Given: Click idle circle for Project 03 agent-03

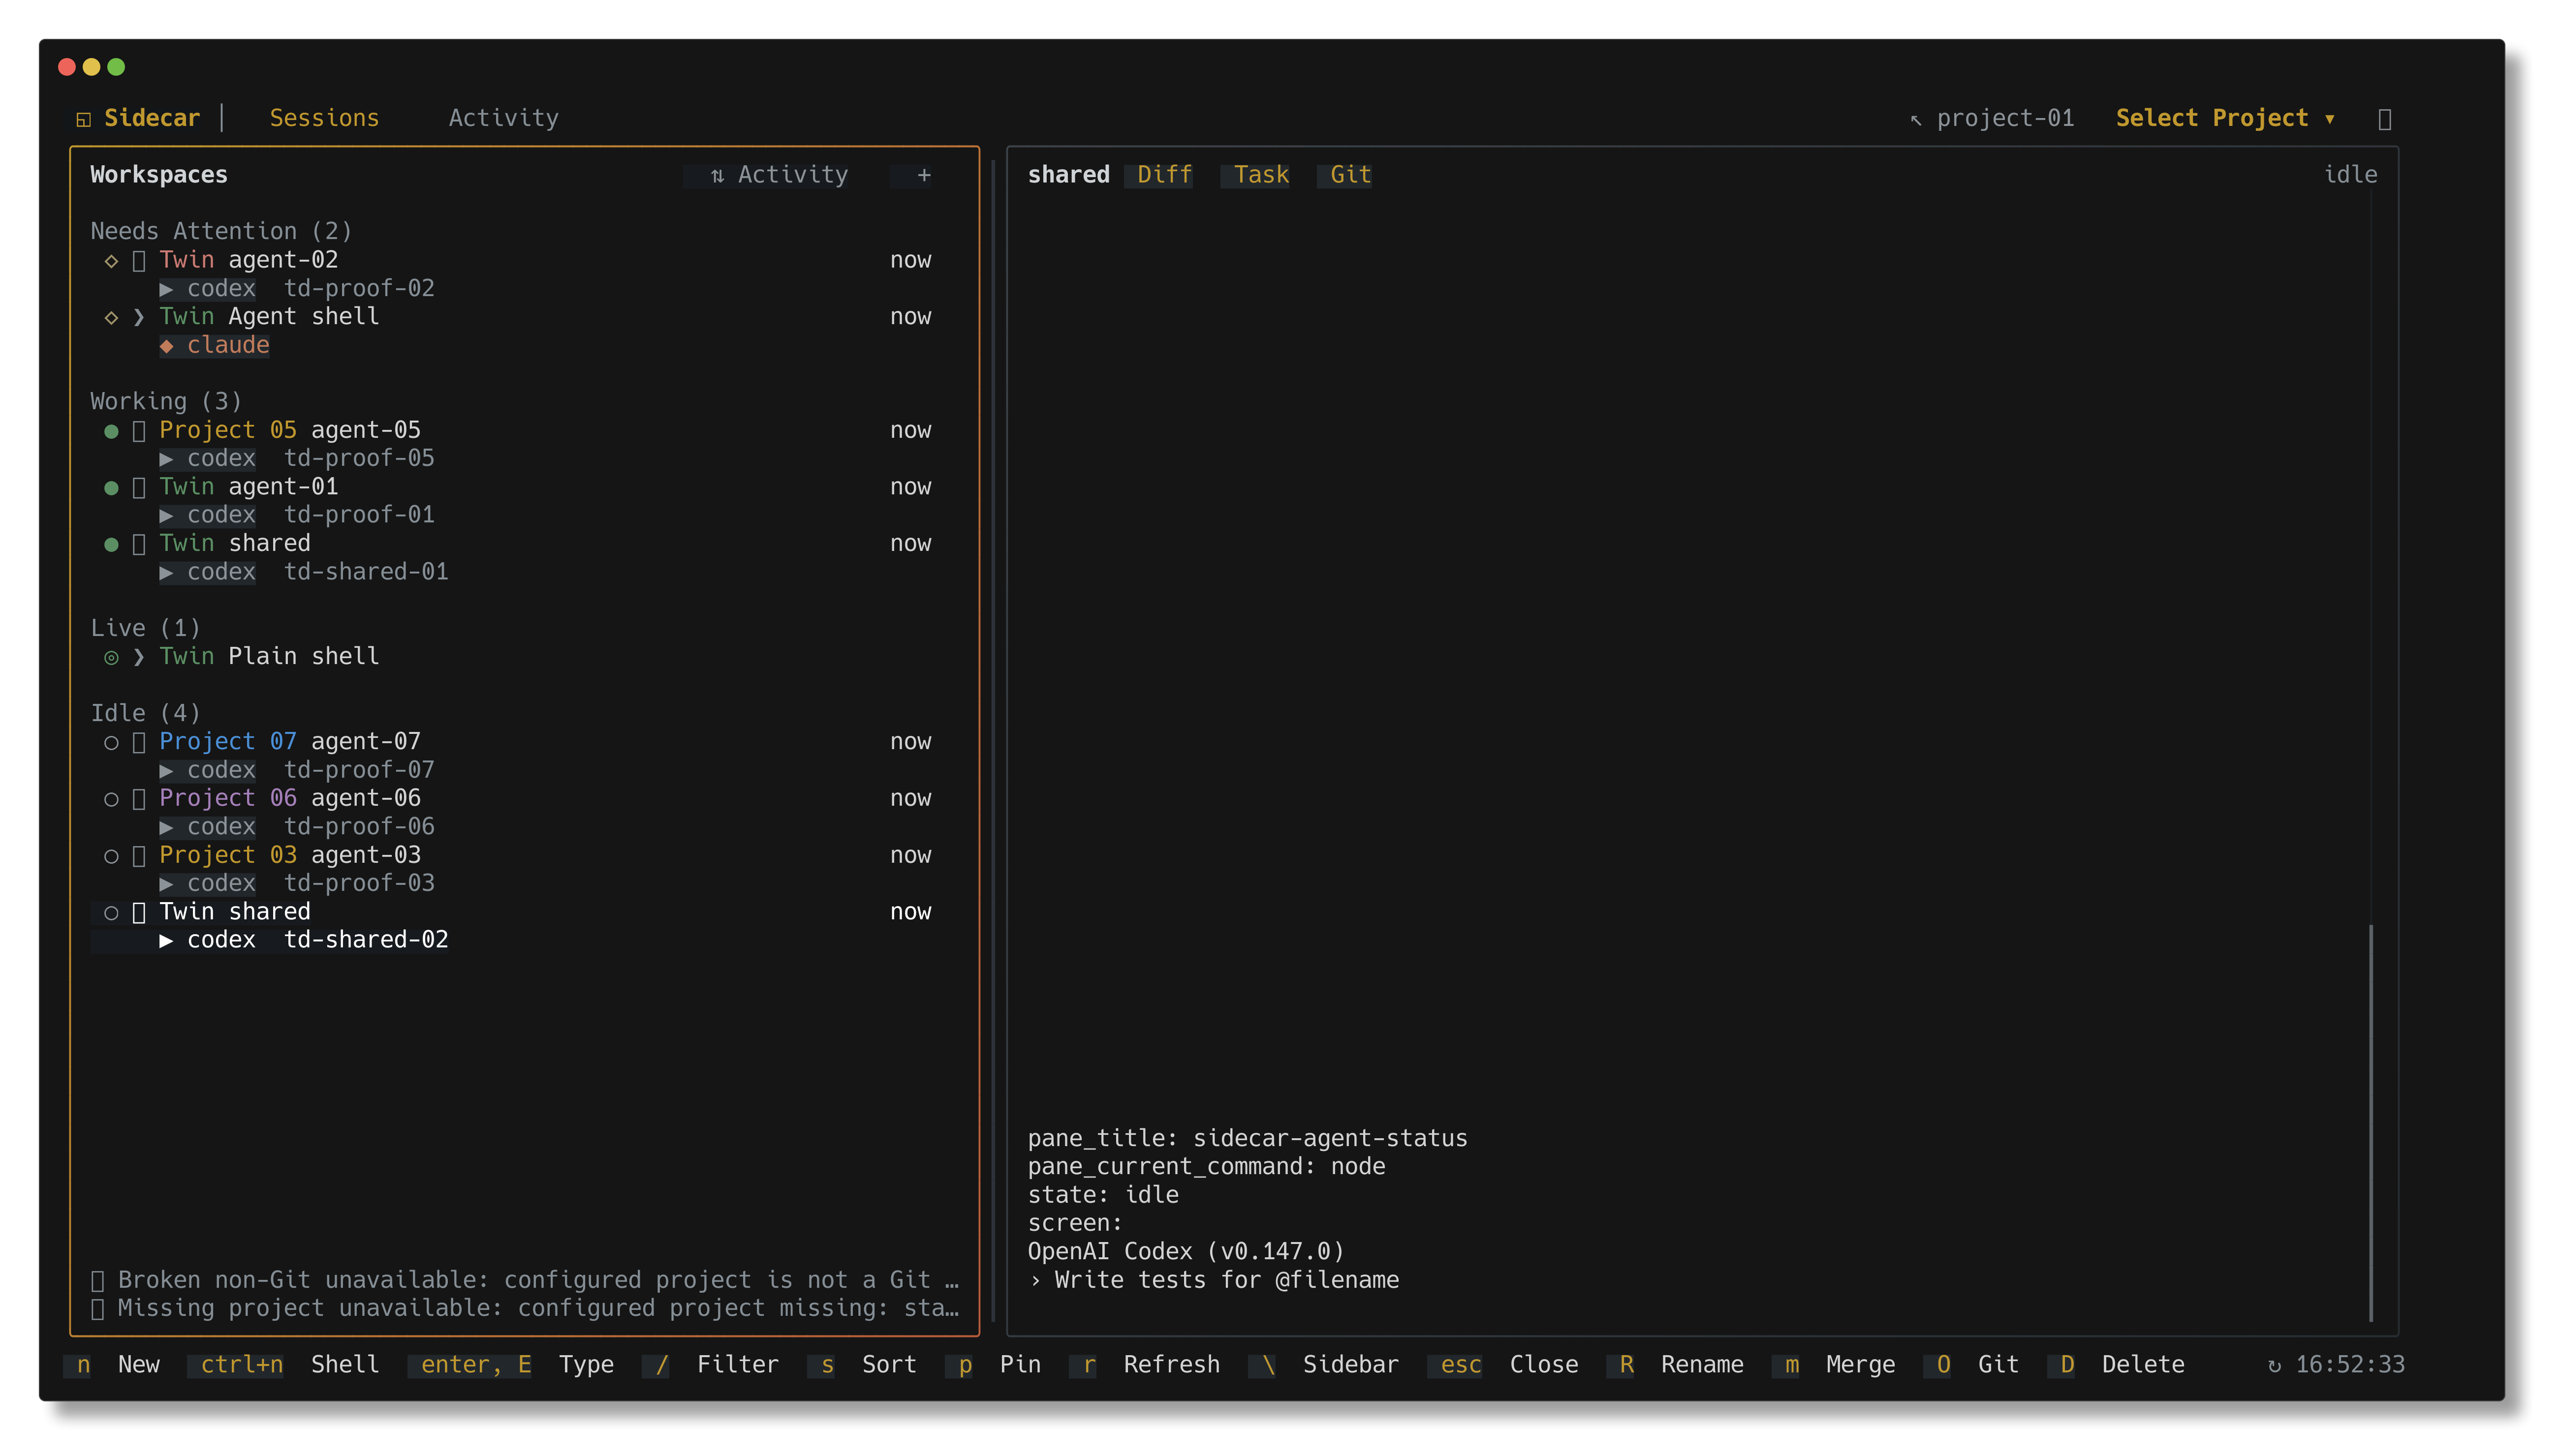Looking at the screenshot, I should click(111, 857).
